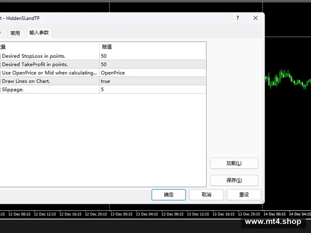Click the 取消 button

tap(207, 195)
